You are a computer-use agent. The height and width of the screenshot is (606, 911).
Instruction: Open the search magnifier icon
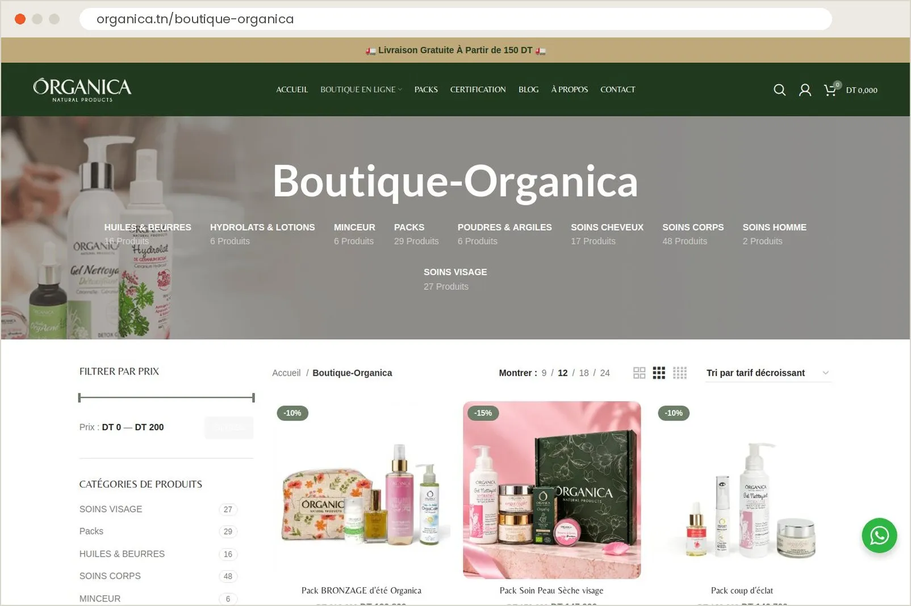tap(779, 90)
